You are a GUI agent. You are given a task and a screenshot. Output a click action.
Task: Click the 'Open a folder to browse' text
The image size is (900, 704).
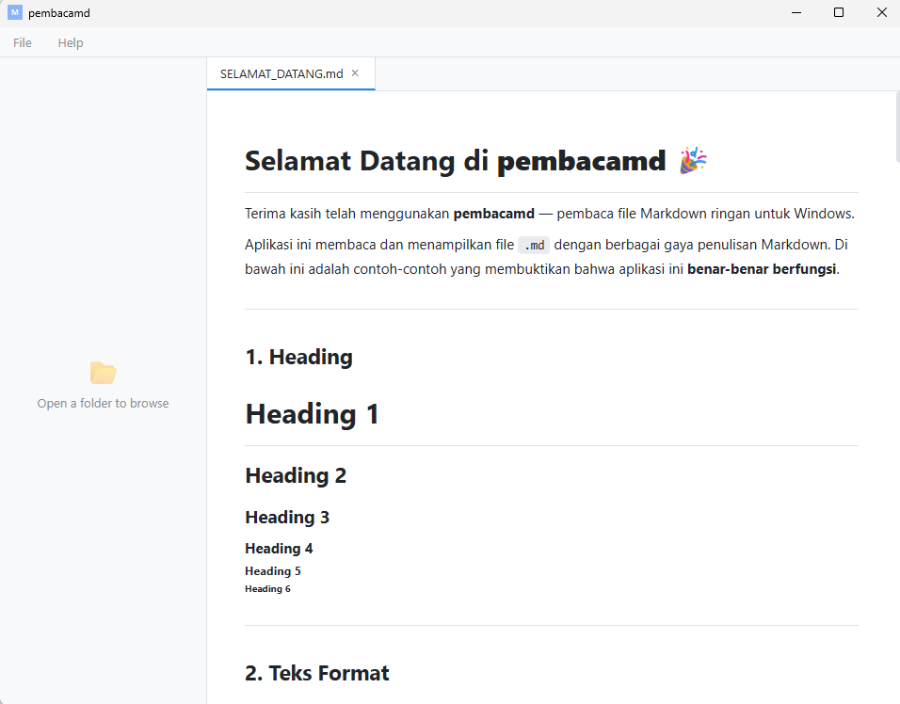tap(103, 404)
